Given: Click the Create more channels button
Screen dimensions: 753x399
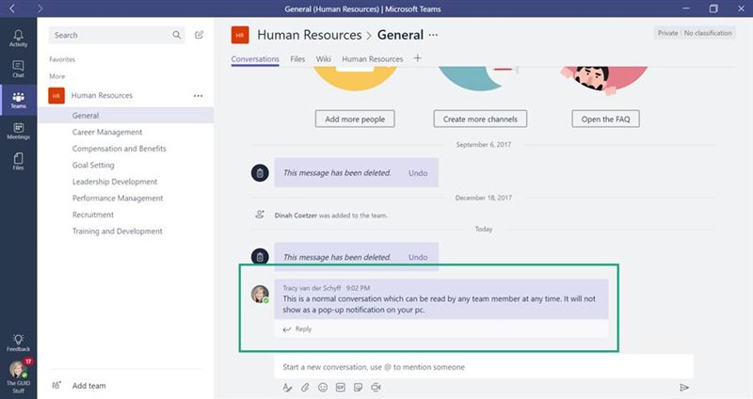Looking at the screenshot, I should [480, 120].
